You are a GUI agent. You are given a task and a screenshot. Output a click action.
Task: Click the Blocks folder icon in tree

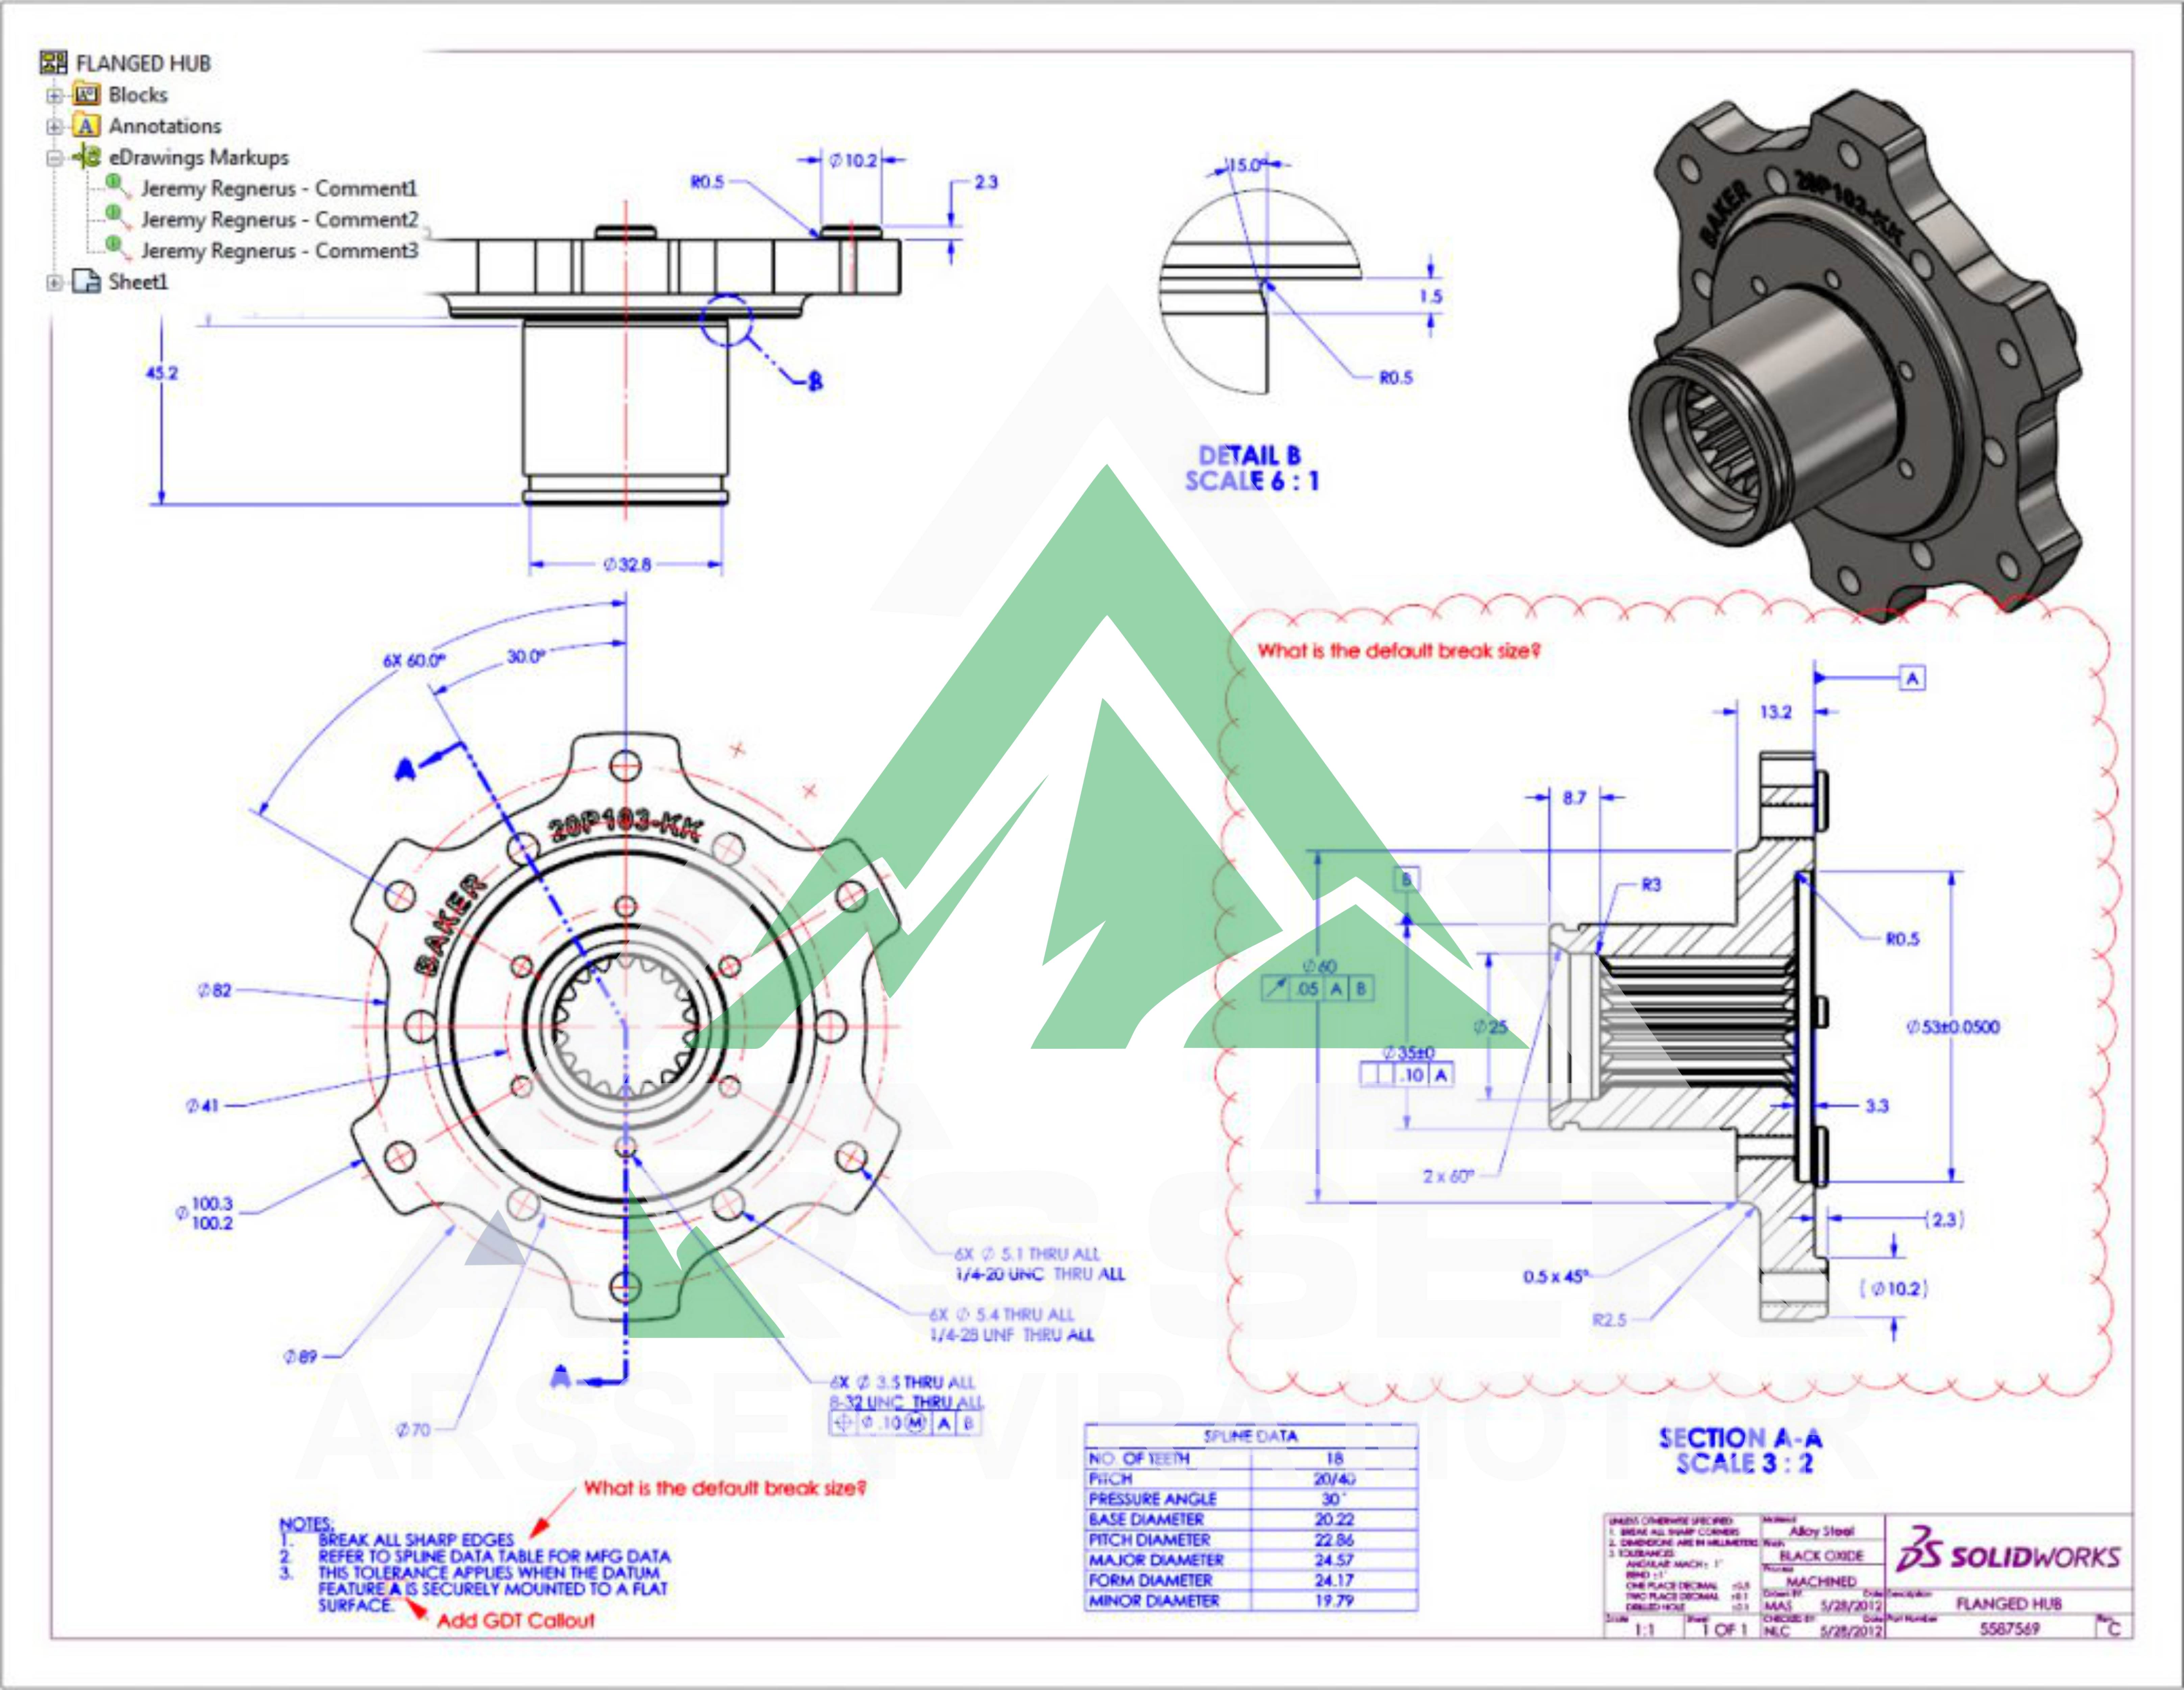(87, 95)
